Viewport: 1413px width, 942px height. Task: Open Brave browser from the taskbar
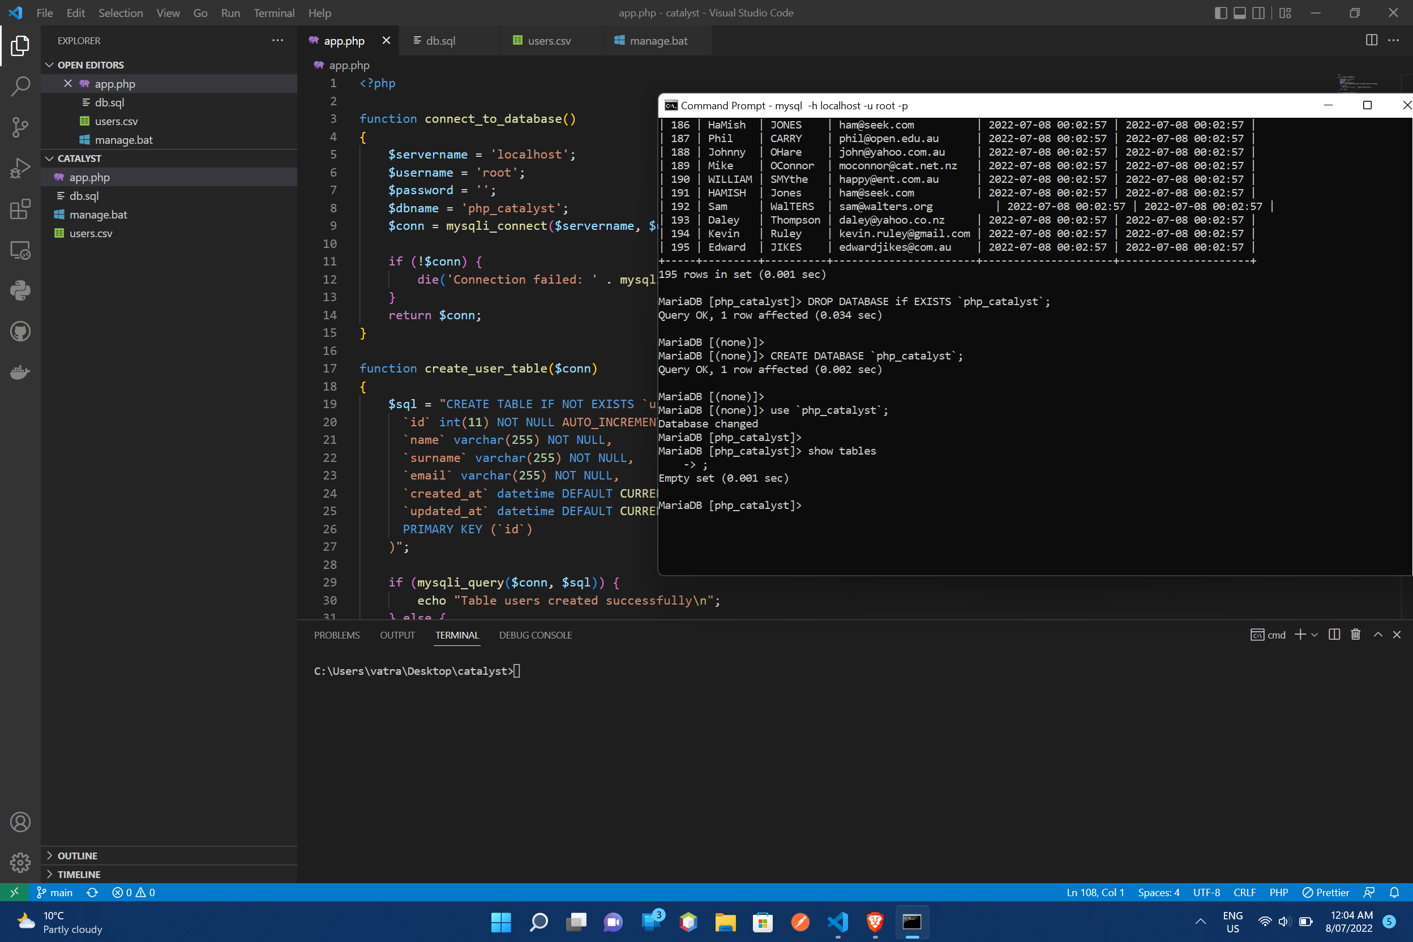[x=874, y=922]
